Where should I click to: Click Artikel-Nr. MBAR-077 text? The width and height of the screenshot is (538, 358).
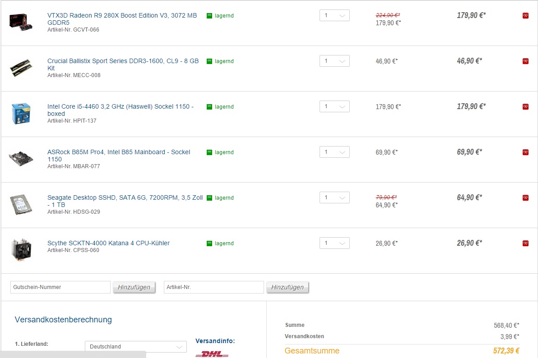coord(74,167)
